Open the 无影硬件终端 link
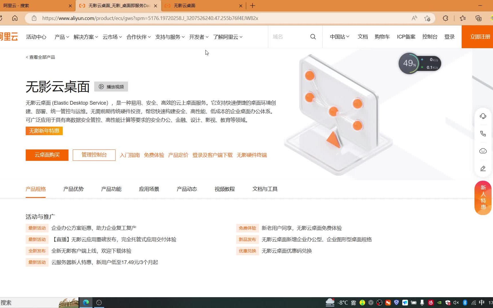This screenshot has height=308, width=493. point(252,155)
